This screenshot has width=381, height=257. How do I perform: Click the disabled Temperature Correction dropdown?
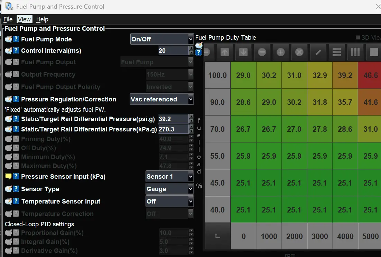coord(170,214)
